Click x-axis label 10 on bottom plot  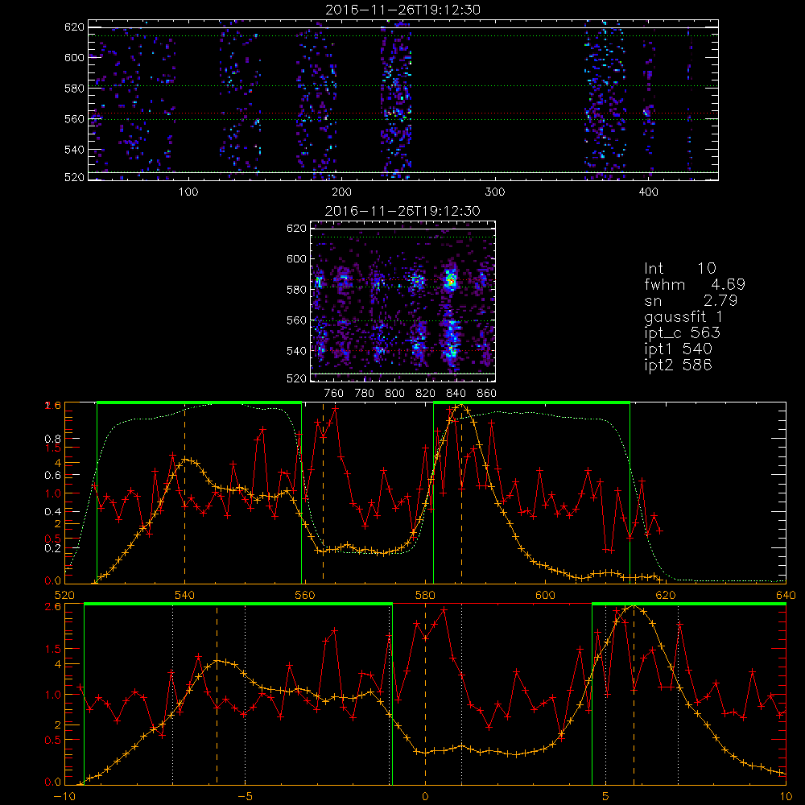[x=786, y=797]
